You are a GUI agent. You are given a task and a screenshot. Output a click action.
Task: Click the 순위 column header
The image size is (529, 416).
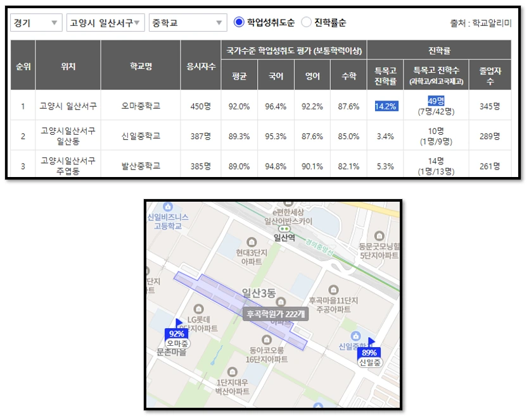pos(23,65)
